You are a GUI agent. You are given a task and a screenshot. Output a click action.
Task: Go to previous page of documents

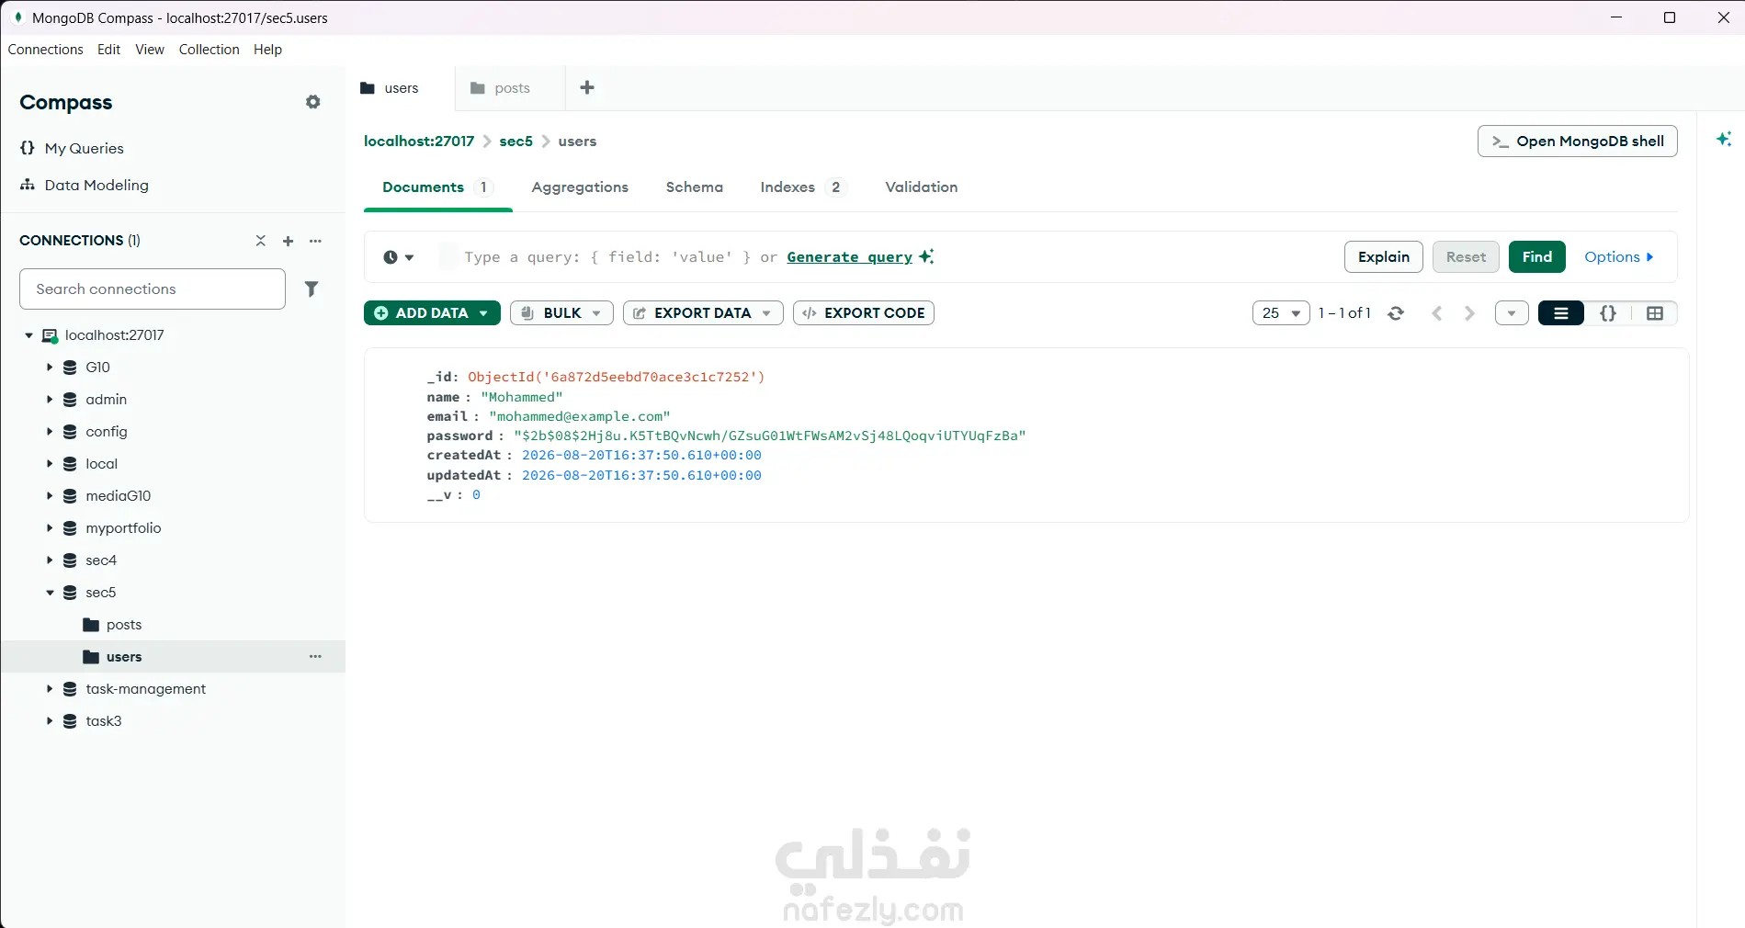pos(1437,313)
